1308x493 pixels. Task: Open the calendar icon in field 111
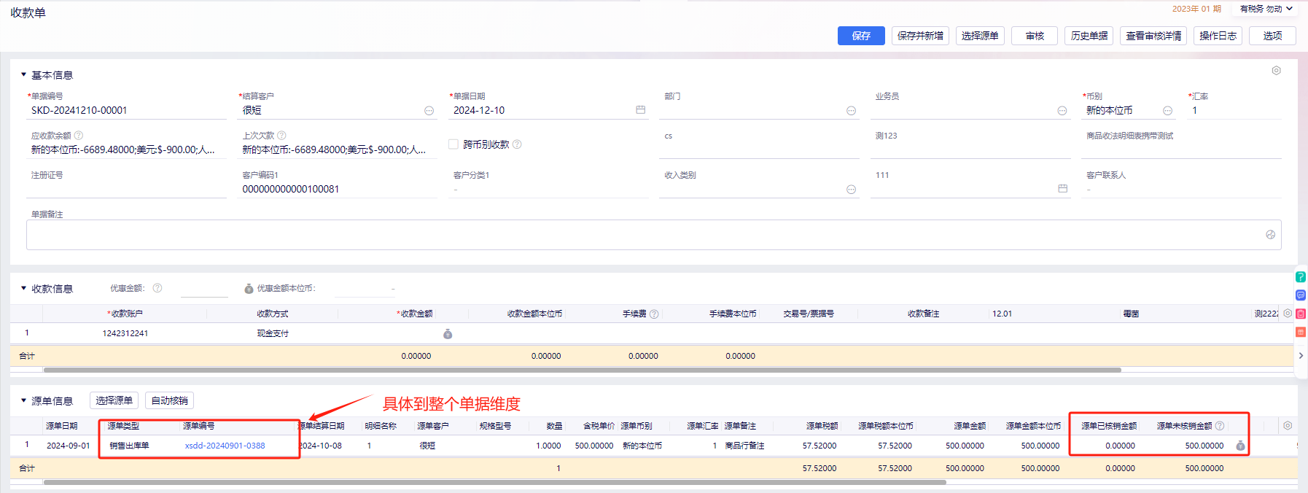click(x=1062, y=189)
